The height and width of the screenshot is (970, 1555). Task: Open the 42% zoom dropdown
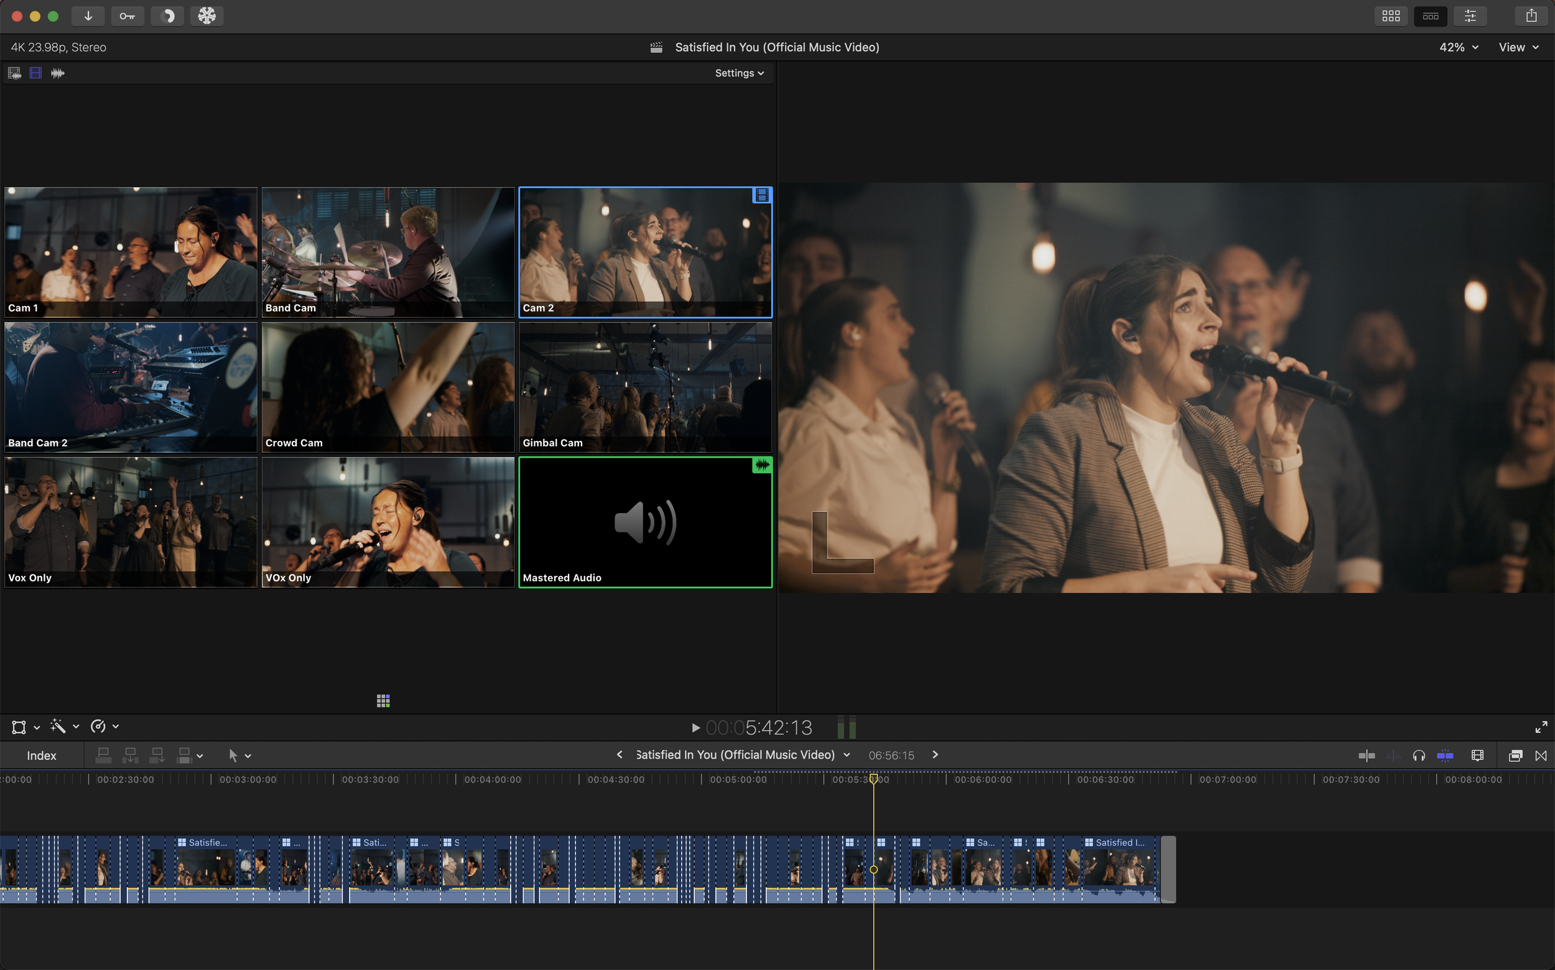(1458, 47)
